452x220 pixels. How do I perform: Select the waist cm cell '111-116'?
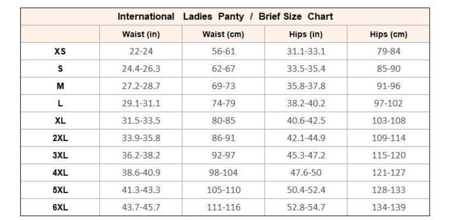[x=223, y=207]
